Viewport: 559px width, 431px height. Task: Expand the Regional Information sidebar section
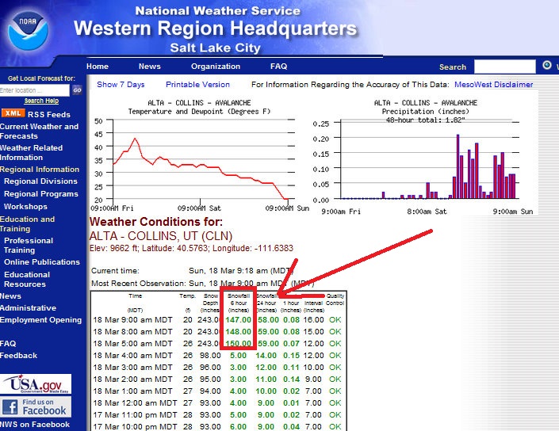pos(40,170)
